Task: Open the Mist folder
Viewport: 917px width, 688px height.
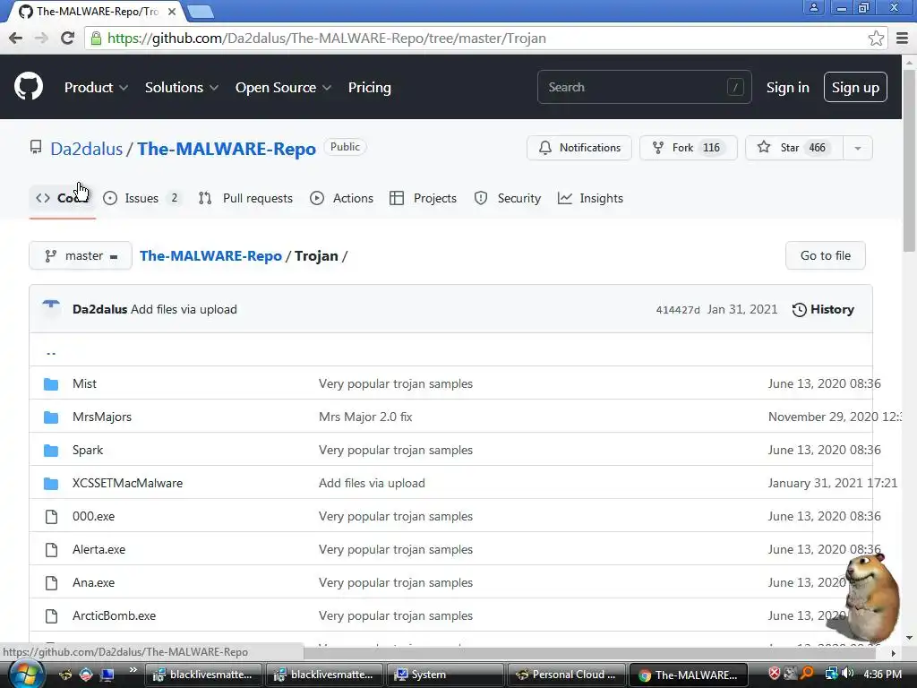Action: coord(84,383)
